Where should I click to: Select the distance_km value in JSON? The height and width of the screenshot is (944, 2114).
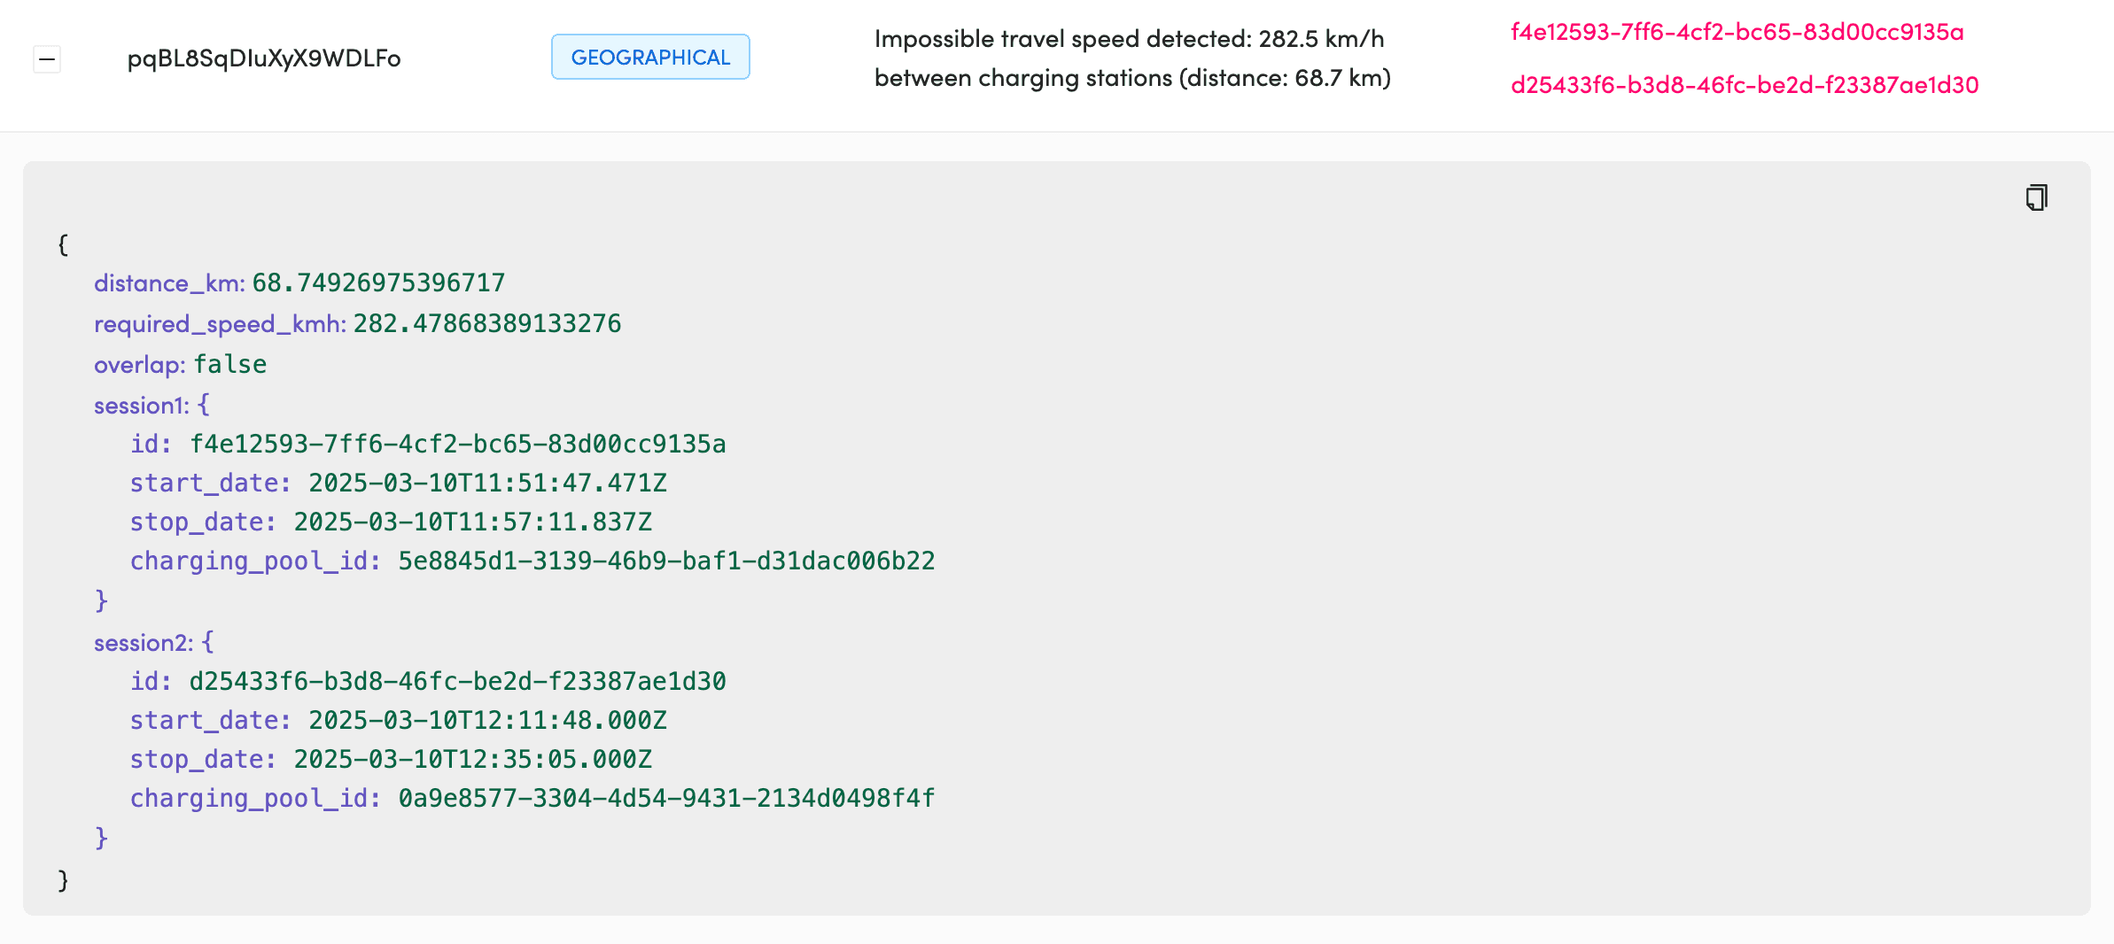pyautogui.click(x=378, y=283)
